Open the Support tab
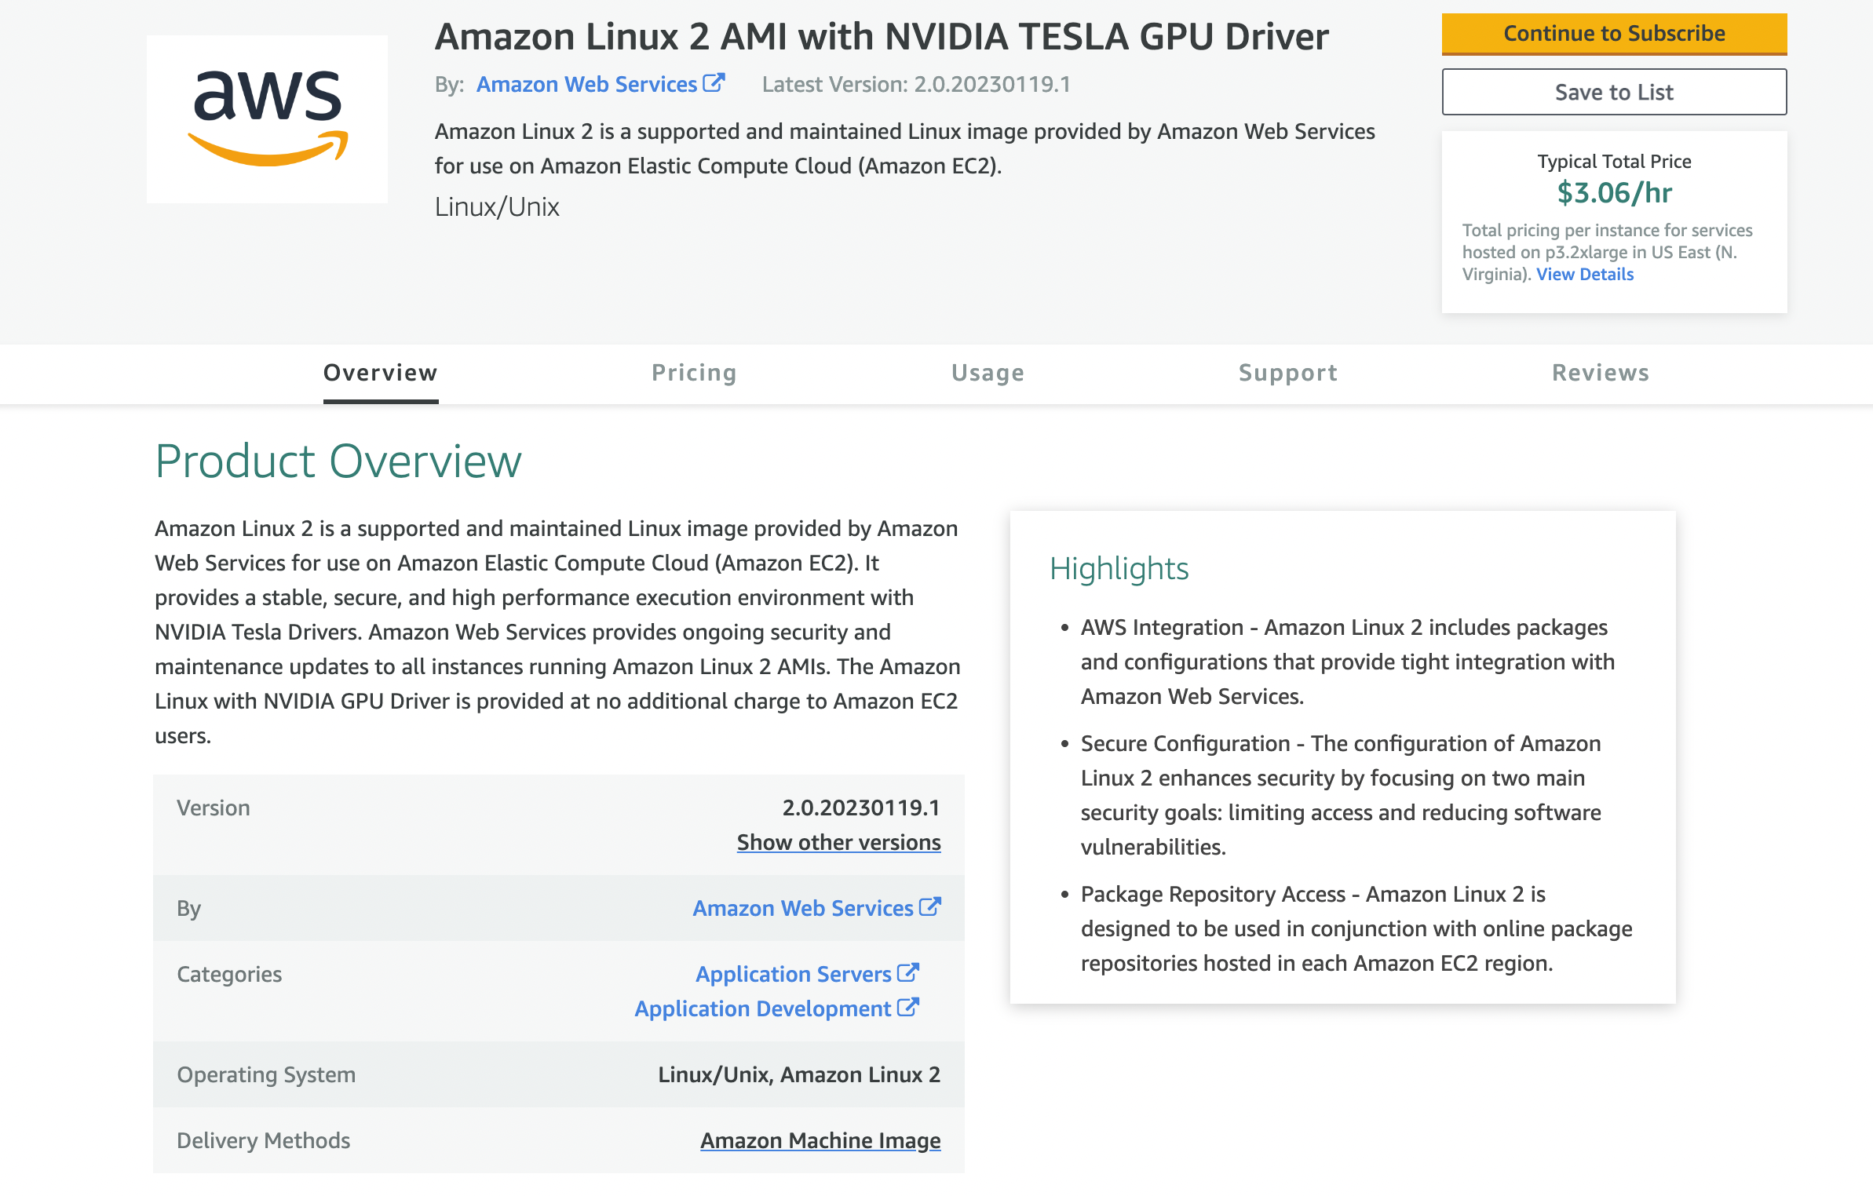Image resolution: width=1873 pixels, height=1196 pixels. pyautogui.click(x=1288, y=373)
